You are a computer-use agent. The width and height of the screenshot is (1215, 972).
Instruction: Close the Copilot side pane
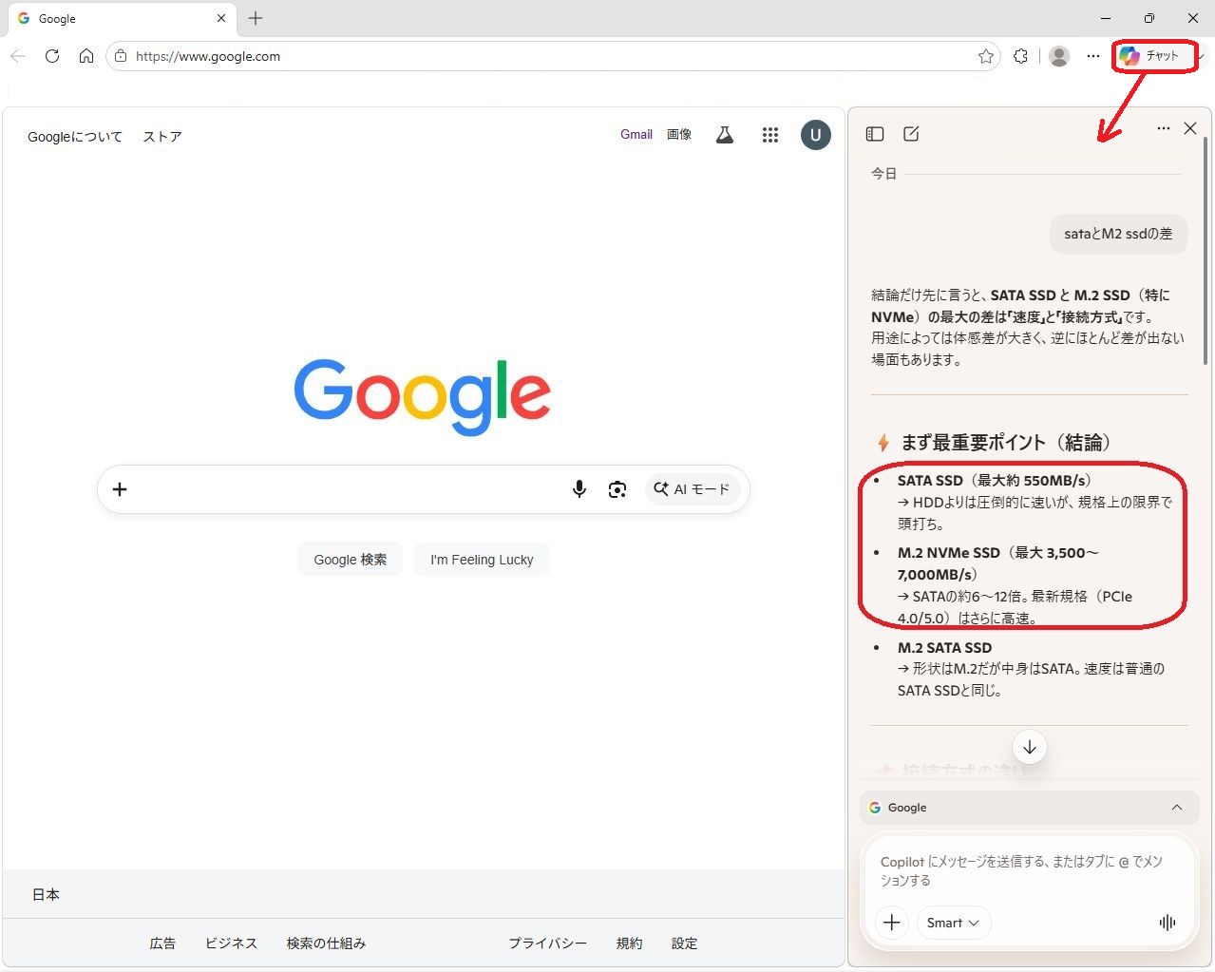1190,128
